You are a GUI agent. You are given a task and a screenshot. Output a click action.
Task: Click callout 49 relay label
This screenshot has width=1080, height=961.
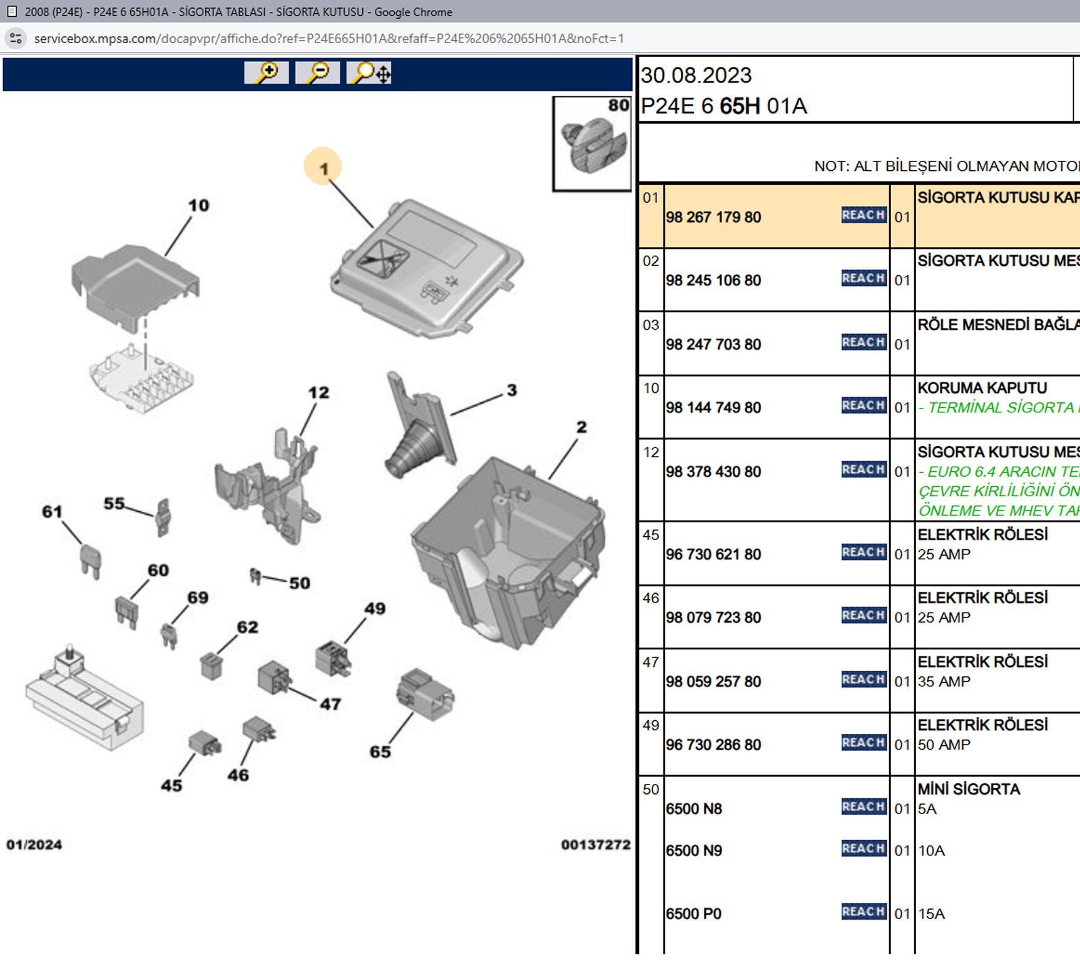coord(375,609)
